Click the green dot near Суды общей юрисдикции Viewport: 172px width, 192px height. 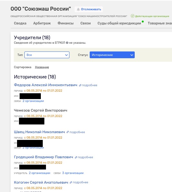click(x=143, y=22)
